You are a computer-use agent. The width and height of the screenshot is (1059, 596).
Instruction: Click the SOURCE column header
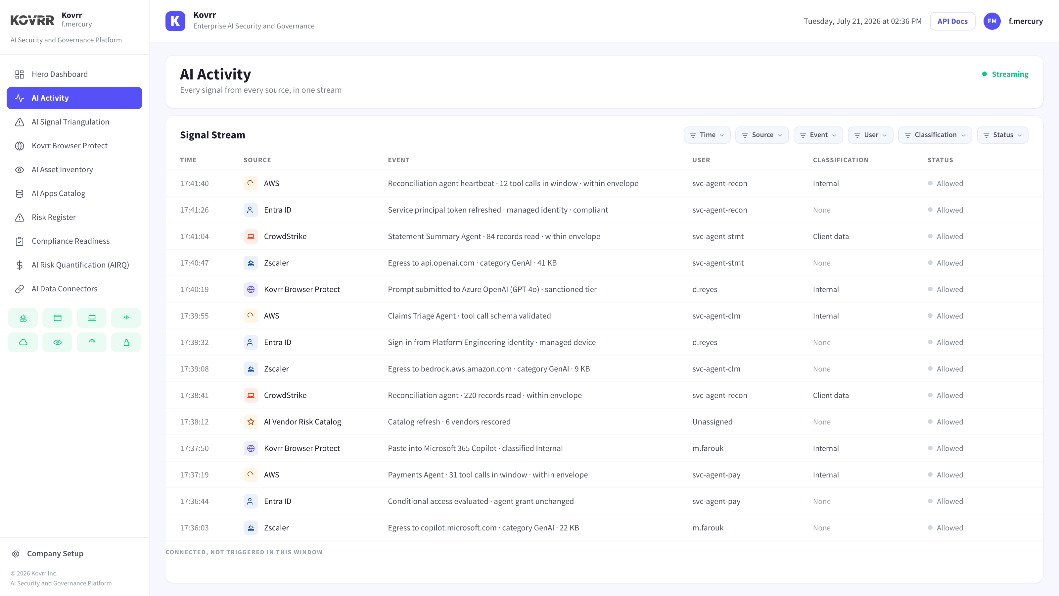(257, 160)
